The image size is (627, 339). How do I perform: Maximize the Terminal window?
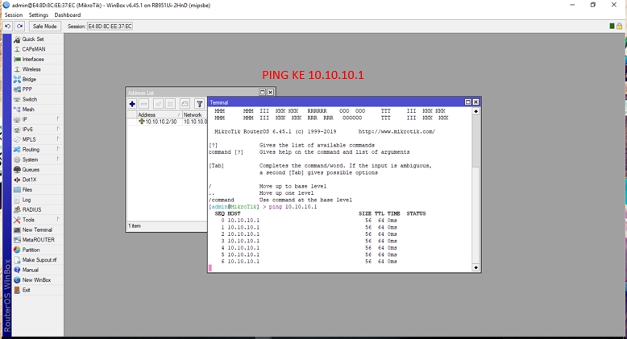(468, 102)
